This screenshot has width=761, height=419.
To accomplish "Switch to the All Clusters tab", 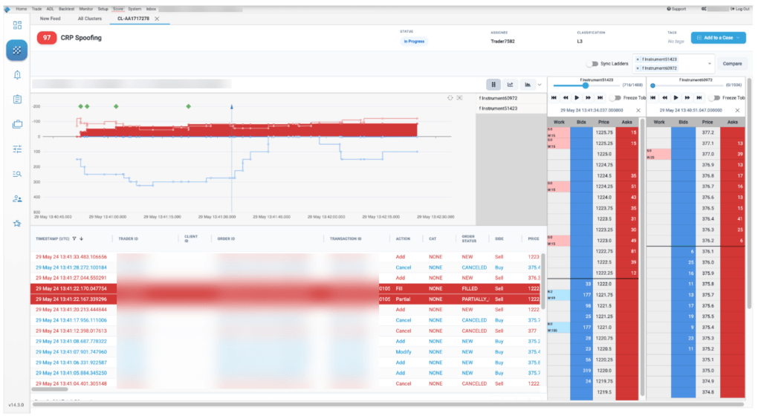I will pos(90,19).
